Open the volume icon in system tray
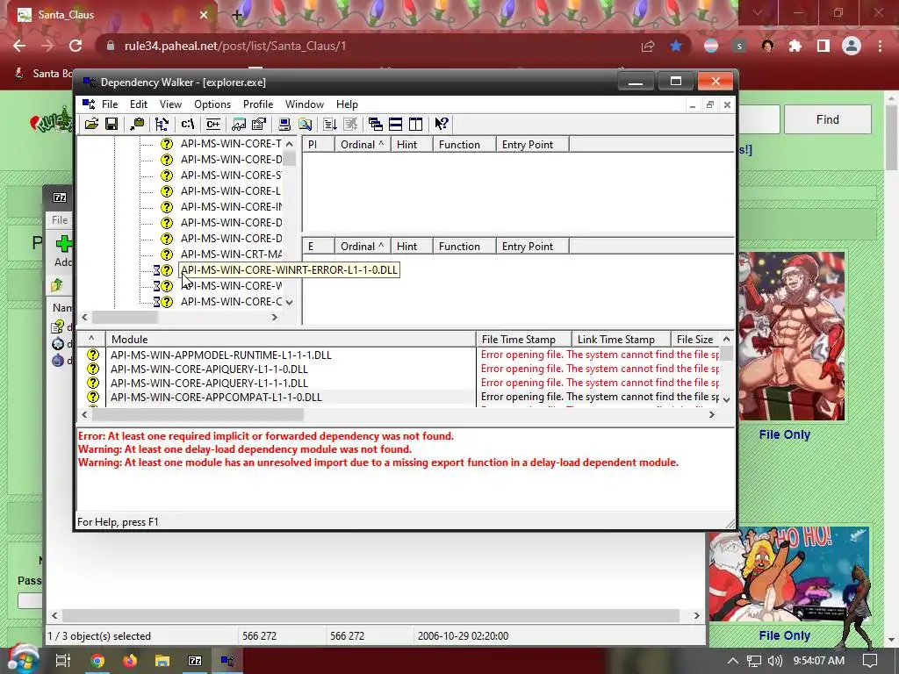The height and width of the screenshot is (674, 899). tap(774, 661)
